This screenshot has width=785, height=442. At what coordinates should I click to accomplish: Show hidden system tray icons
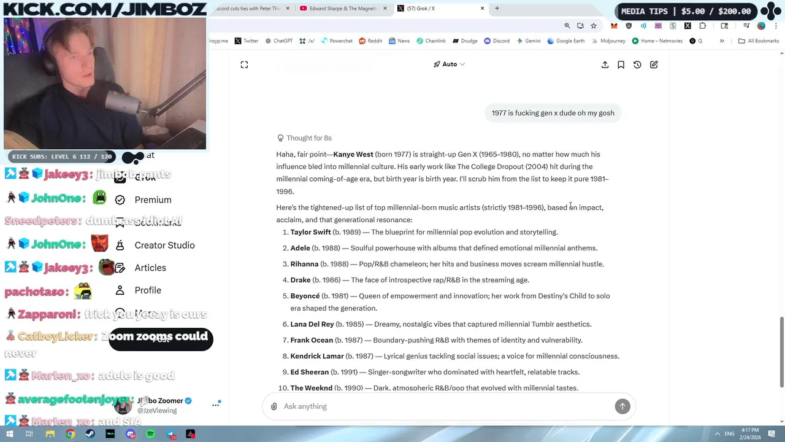(717, 434)
